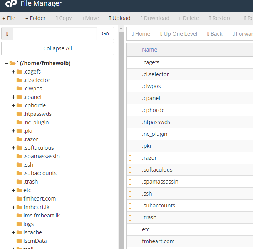
Task: Click the Upload toolbar icon
Action: [110, 18]
